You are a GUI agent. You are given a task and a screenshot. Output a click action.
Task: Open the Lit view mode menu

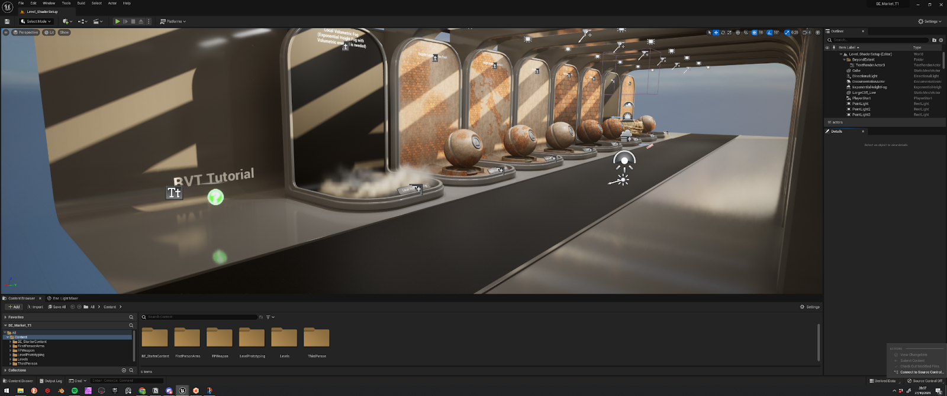(x=49, y=33)
